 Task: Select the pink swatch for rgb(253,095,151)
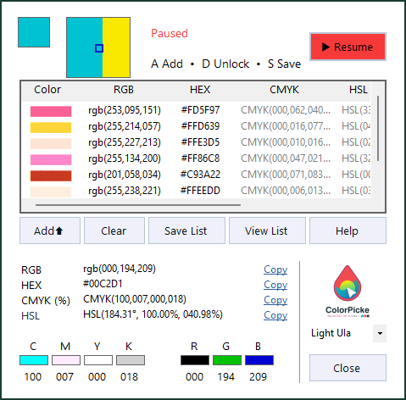click(51, 111)
